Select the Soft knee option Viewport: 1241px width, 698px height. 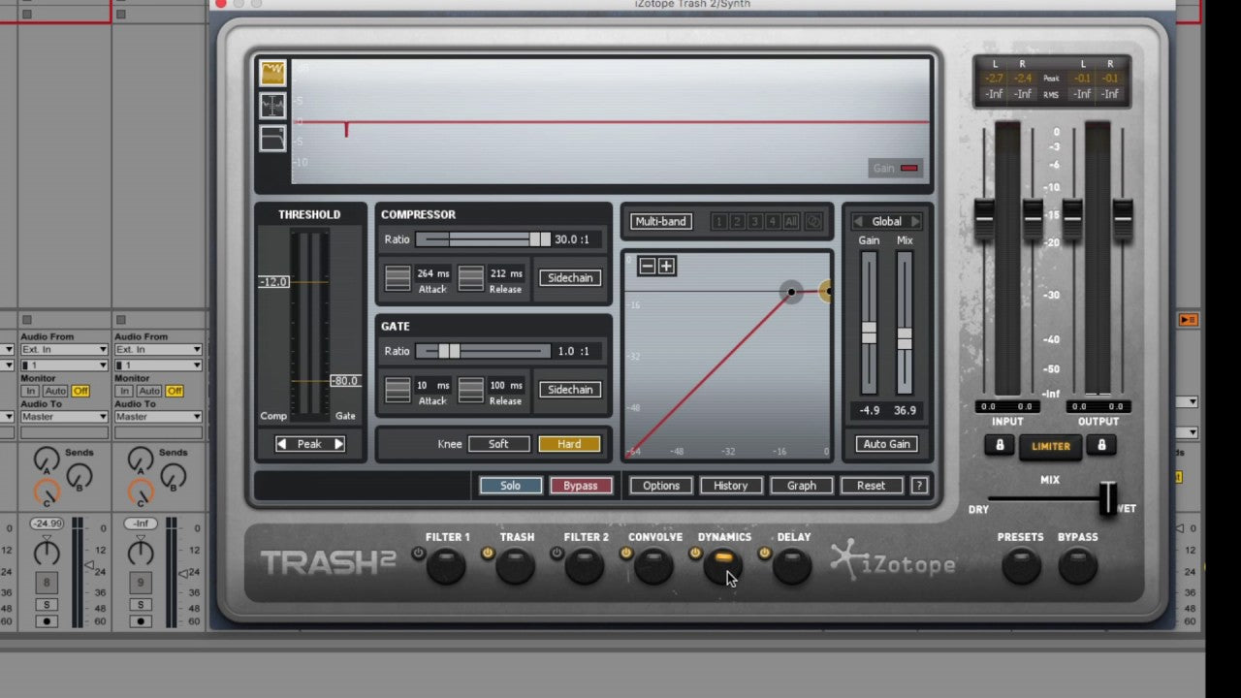pos(498,444)
